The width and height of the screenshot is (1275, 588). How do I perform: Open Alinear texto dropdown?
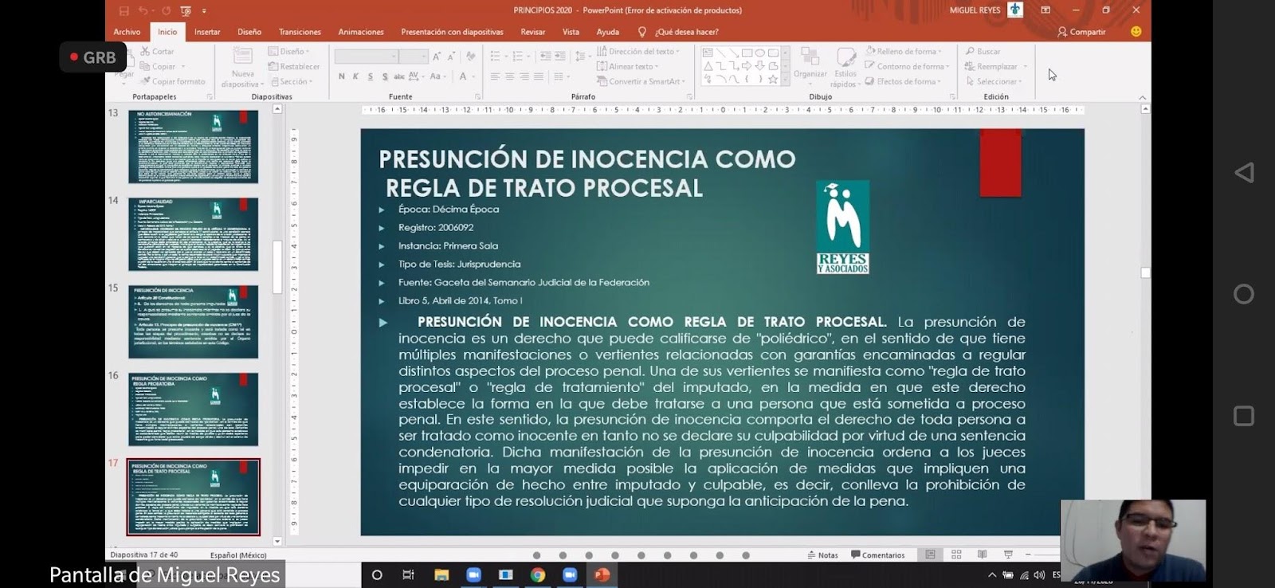(628, 66)
